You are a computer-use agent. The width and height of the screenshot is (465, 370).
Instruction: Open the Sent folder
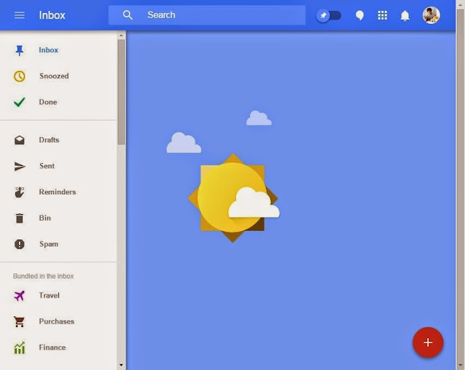[x=46, y=166]
